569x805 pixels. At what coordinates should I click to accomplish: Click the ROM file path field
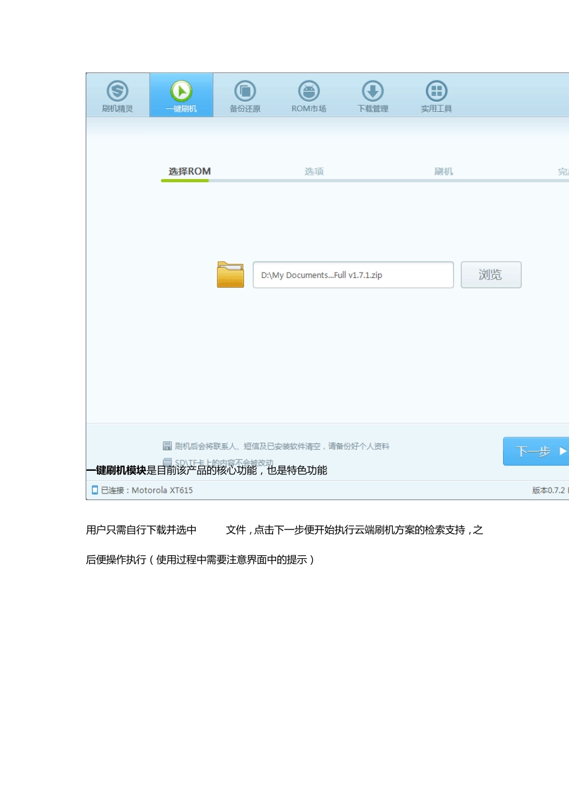(x=353, y=275)
